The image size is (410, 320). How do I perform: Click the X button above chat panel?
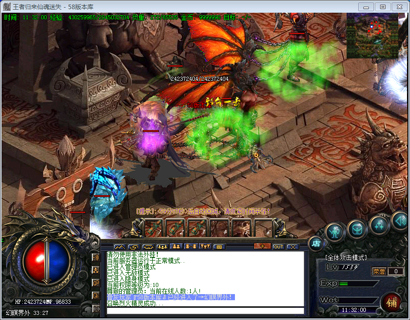pyautogui.click(x=292, y=246)
